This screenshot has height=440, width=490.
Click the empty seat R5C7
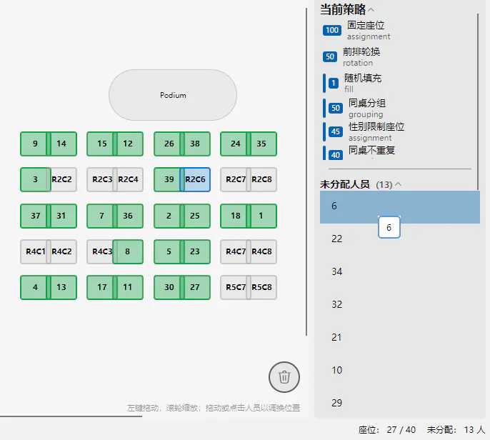coord(236,287)
